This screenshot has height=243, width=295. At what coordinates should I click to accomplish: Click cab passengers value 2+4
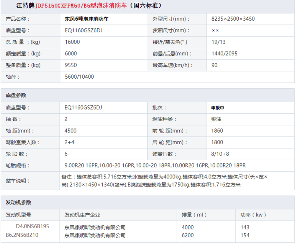[69, 142]
